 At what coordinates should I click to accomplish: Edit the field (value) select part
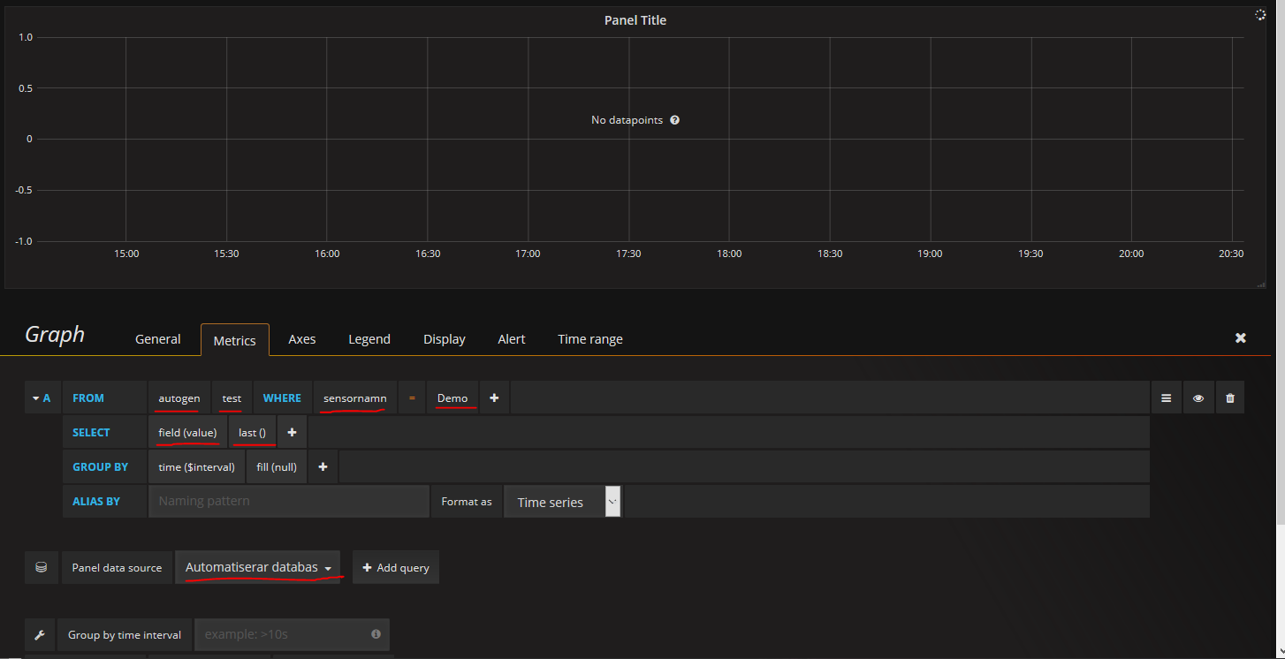(x=187, y=433)
